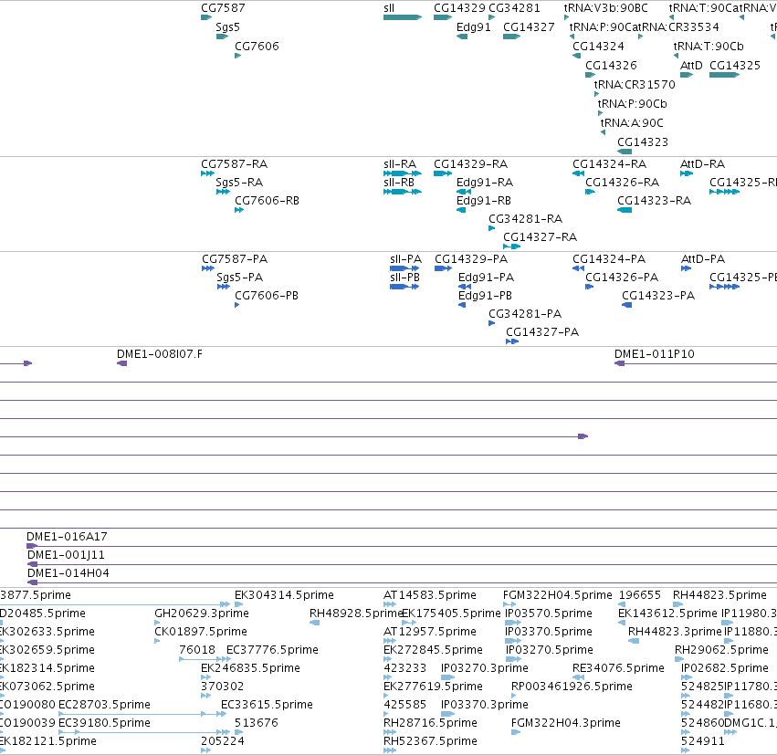Select the AttD gene label

coord(691,66)
